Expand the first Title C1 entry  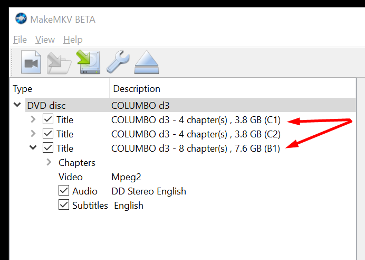[33, 119]
